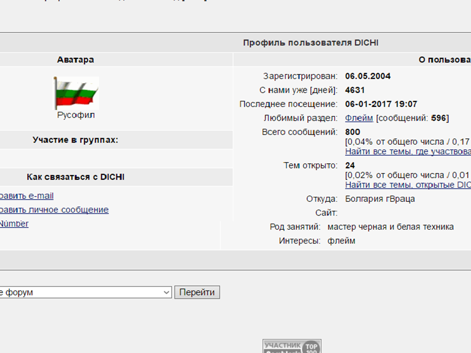
Task: Click the location text Болгария гВраца
Action: point(380,199)
